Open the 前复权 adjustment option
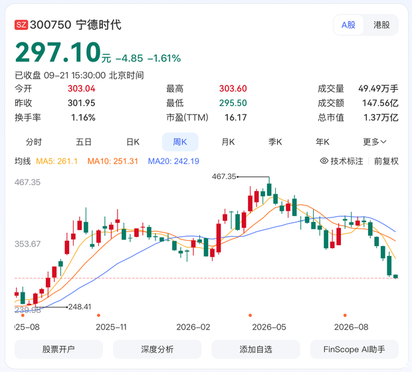The height and width of the screenshot is (372, 412). (x=386, y=161)
